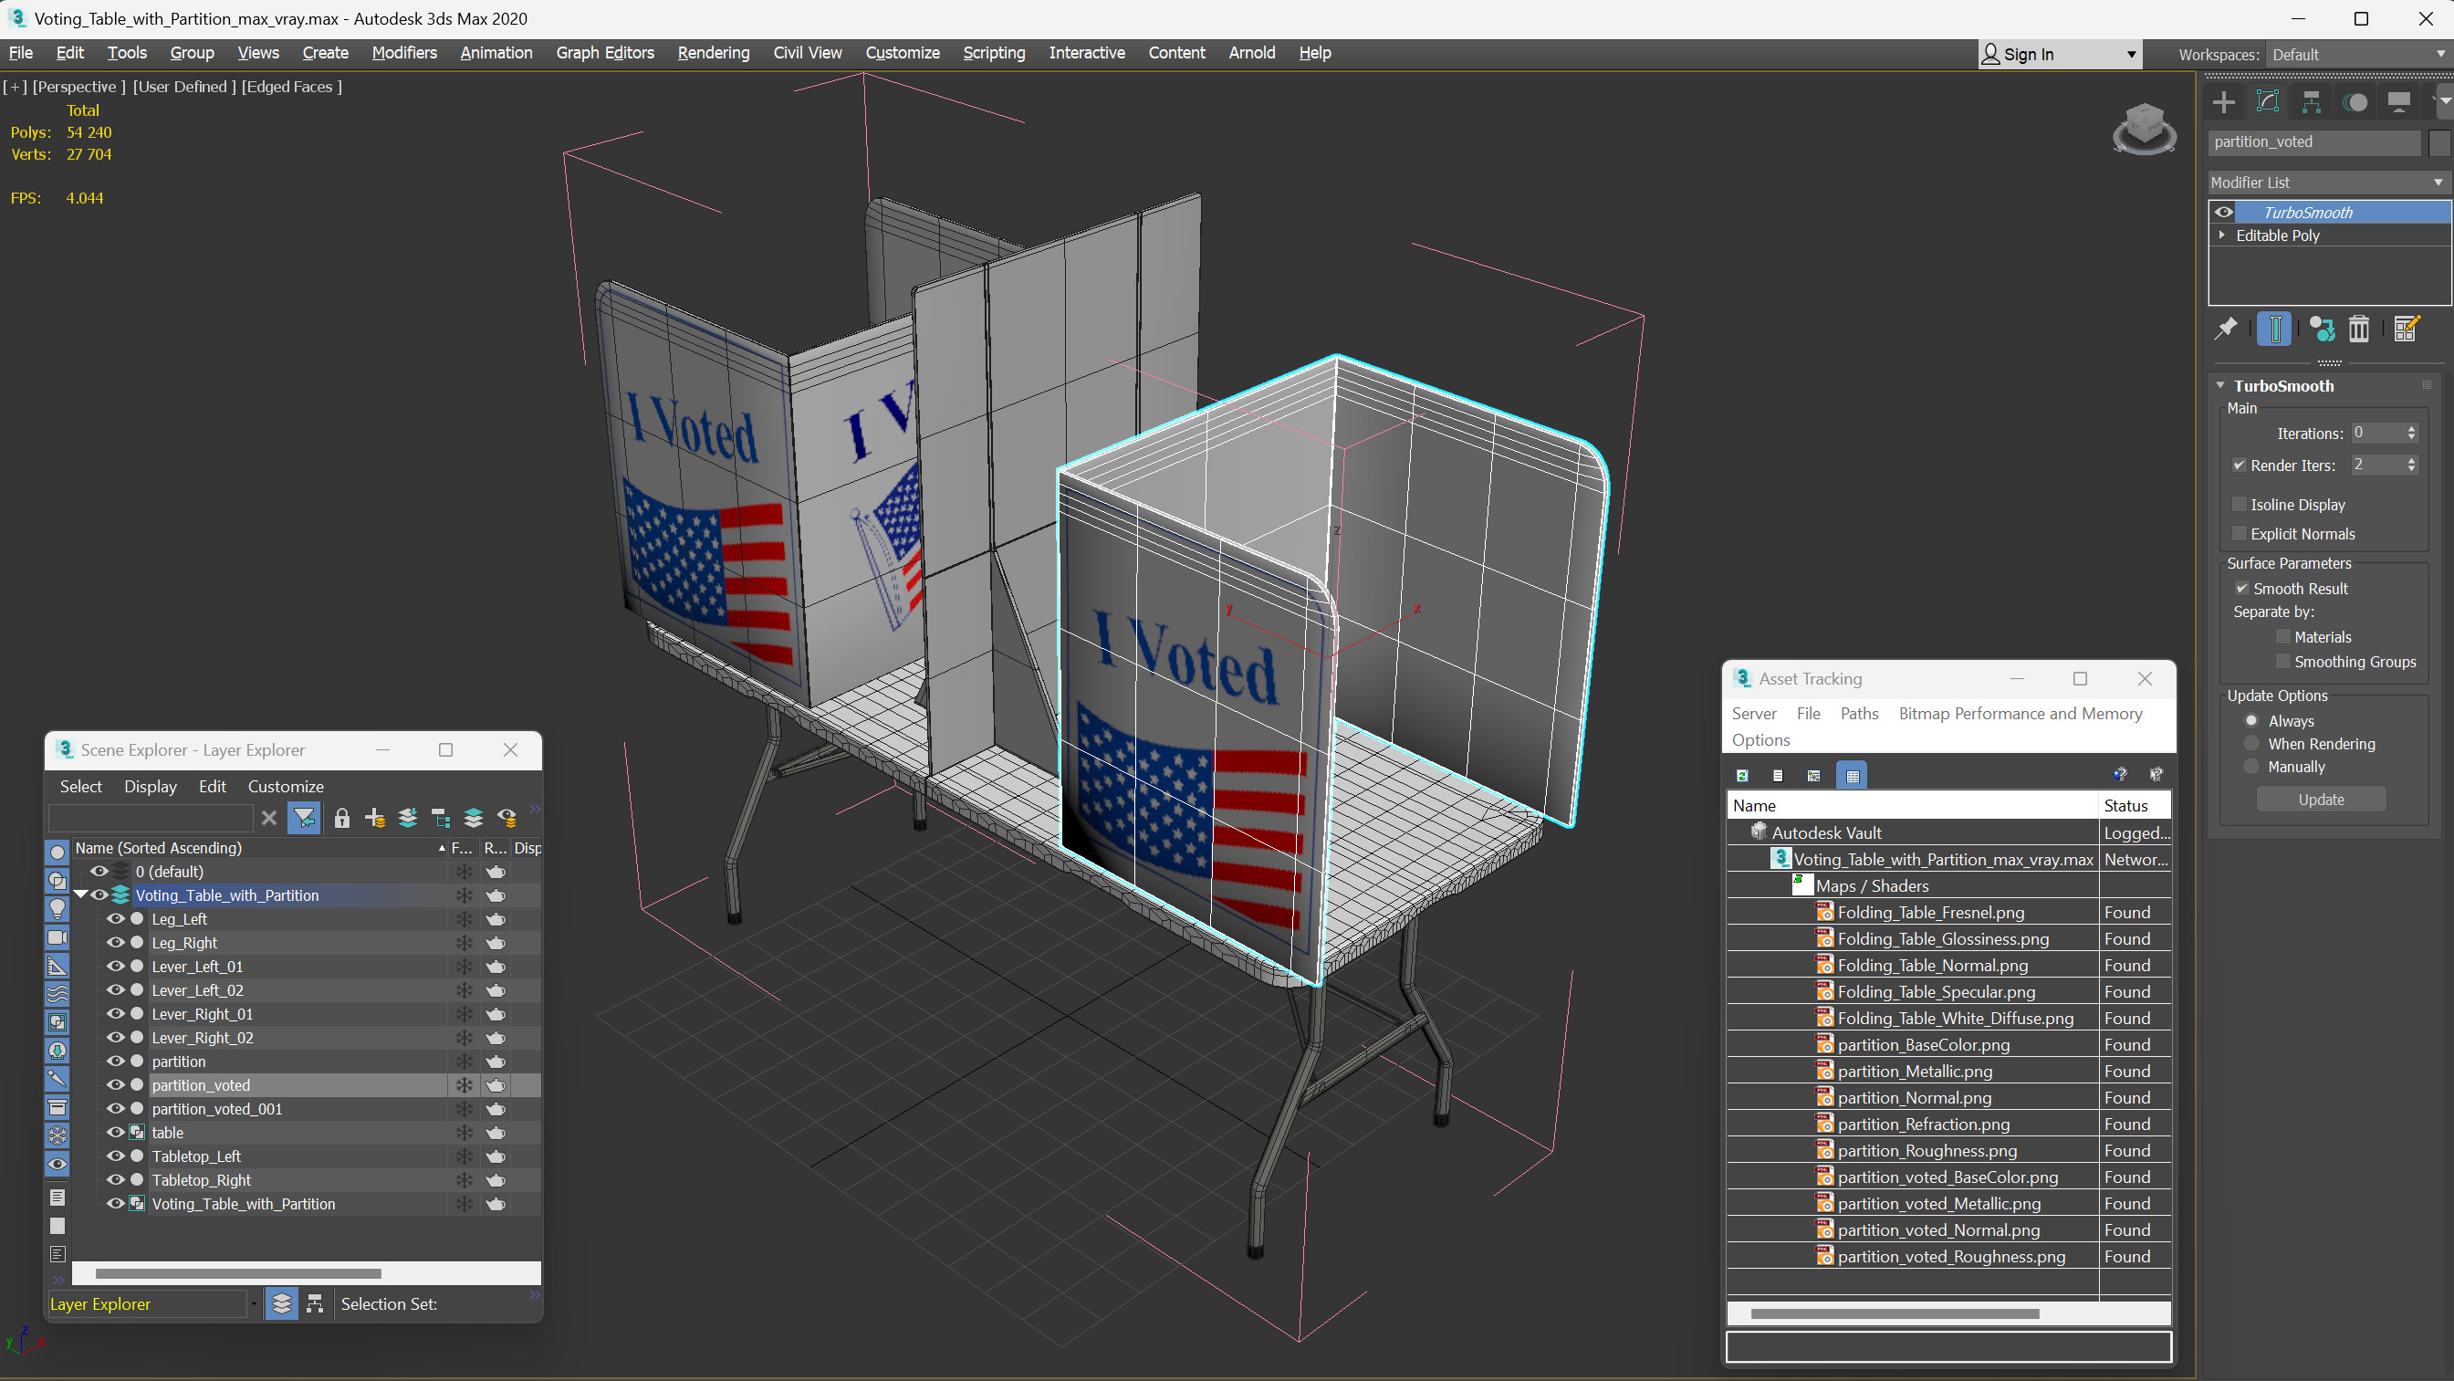Viewport: 2454px width, 1381px height.
Task: Select partition_voted_BaseColor.png asset row
Action: 1948,1177
